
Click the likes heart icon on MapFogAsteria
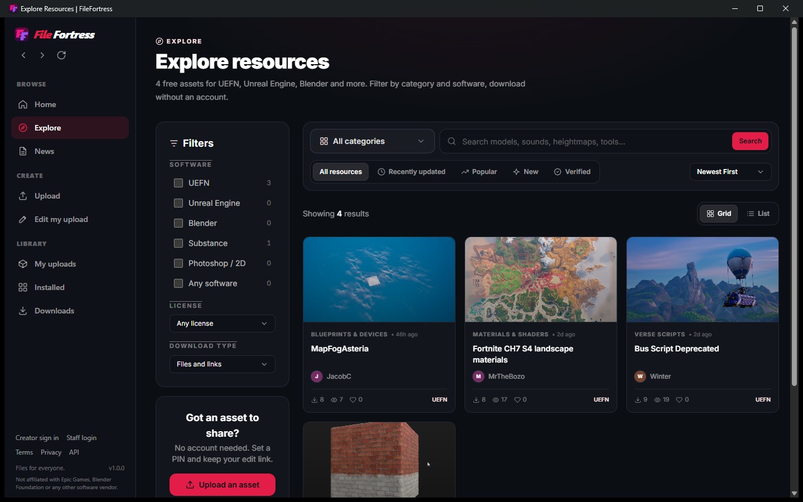pos(352,399)
